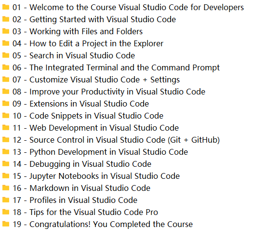
Task: Select '10 - Code Snippets in Visual Studio Code'
Action: coord(88,116)
